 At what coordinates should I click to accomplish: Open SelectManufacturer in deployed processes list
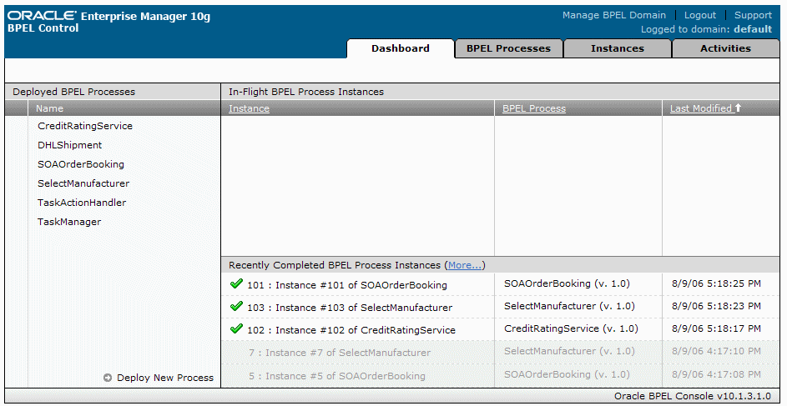point(83,183)
